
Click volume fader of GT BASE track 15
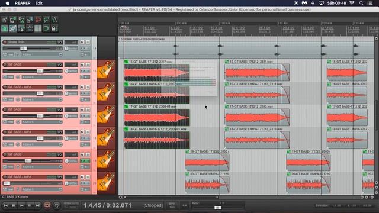[x=40, y=71]
